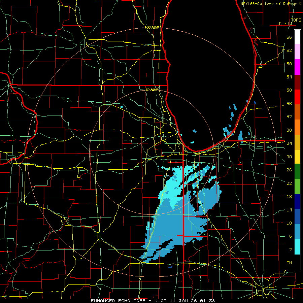
Task: Click the legend value "38"
Action: pos(289,130)
